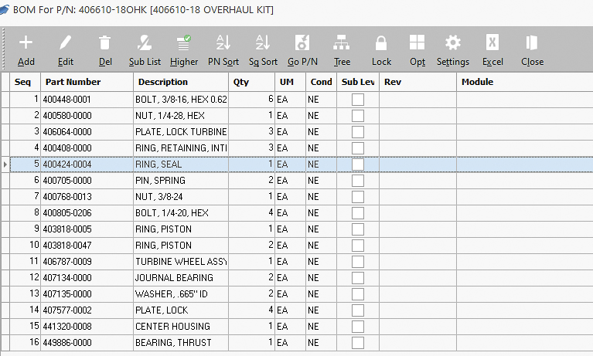593x356 pixels.
Task: Click the row selector arrow for row 5
Action: coord(5,164)
